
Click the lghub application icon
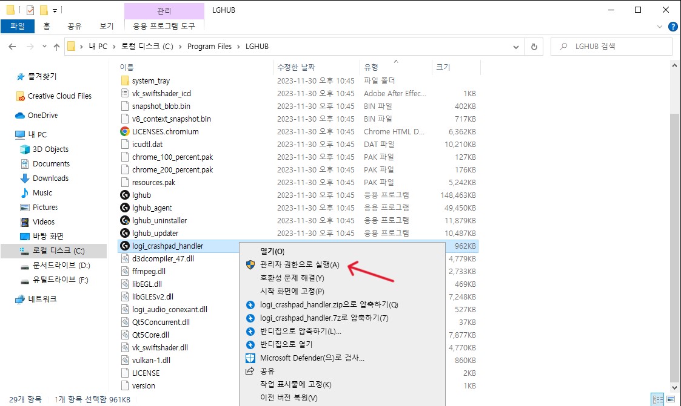[125, 195]
